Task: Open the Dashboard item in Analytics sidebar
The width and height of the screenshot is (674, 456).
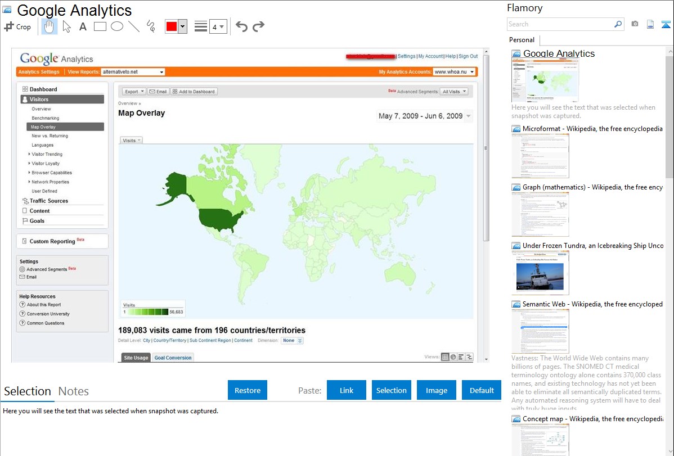Action: pos(43,89)
